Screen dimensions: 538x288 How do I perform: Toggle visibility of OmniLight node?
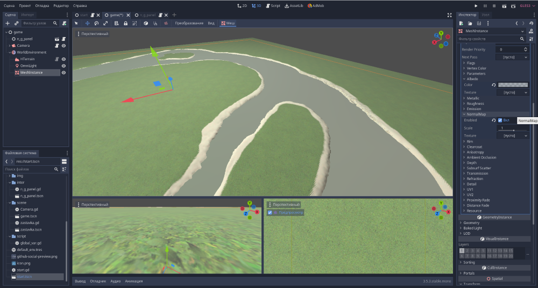click(63, 66)
